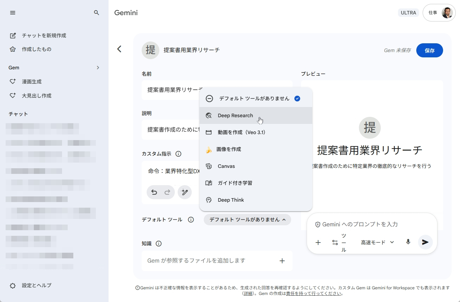Click the send arrow in preview prompt
This screenshot has height=302, width=460.
pos(425,242)
